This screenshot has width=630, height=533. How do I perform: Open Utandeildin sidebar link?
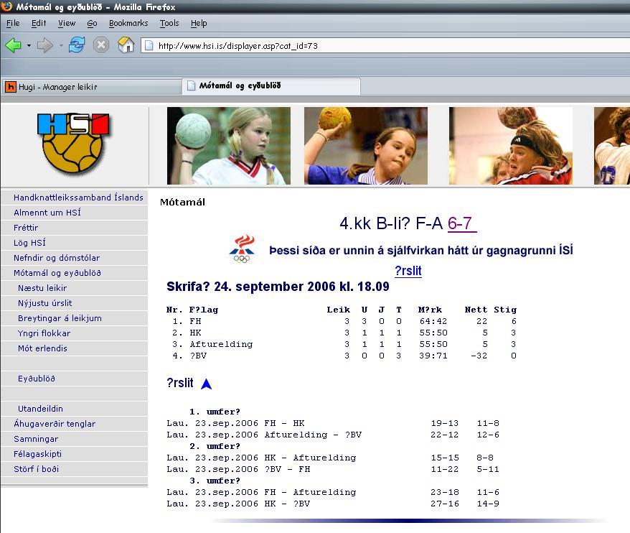41,409
